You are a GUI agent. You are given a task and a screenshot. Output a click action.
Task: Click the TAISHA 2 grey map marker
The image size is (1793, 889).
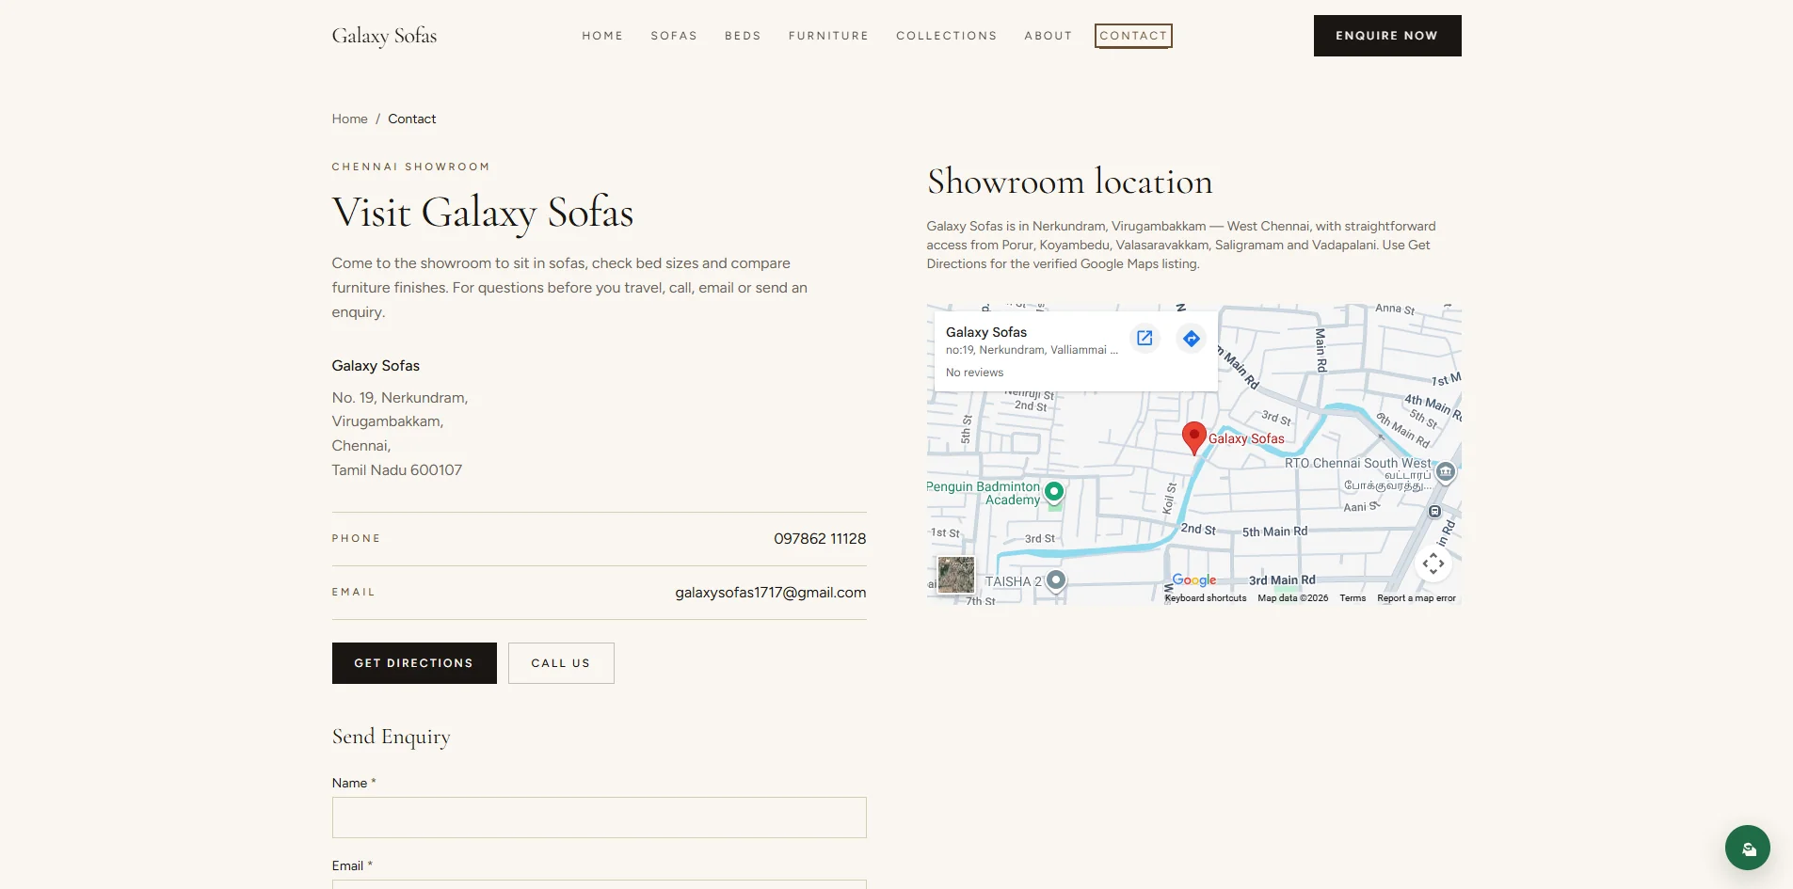(x=1056, y=580)
